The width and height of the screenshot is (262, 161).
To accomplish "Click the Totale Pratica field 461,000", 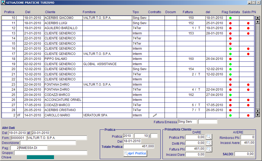I will tap(139, 146).
